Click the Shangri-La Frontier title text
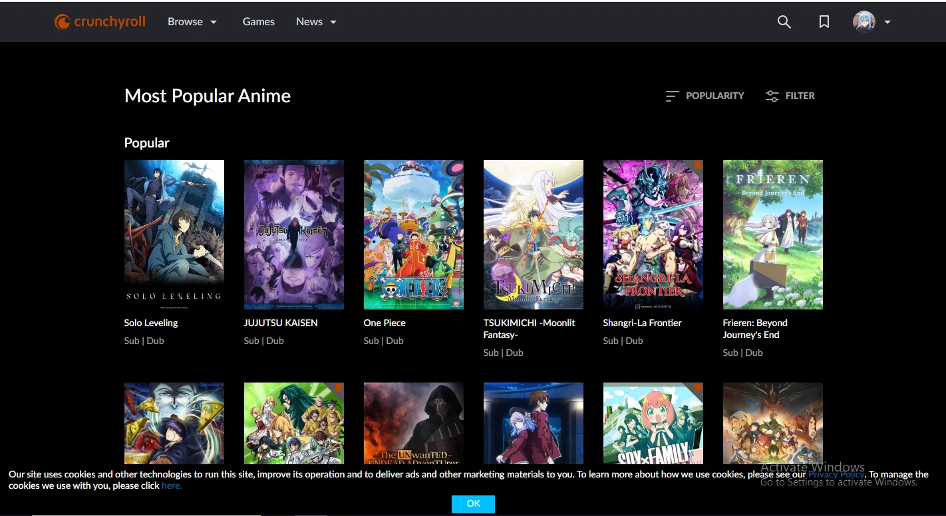 coord(643,323)
